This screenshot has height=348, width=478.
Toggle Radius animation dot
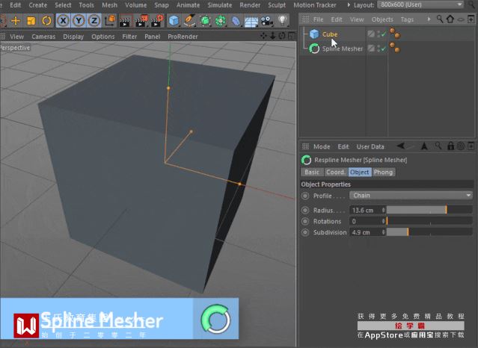point(305,210)
